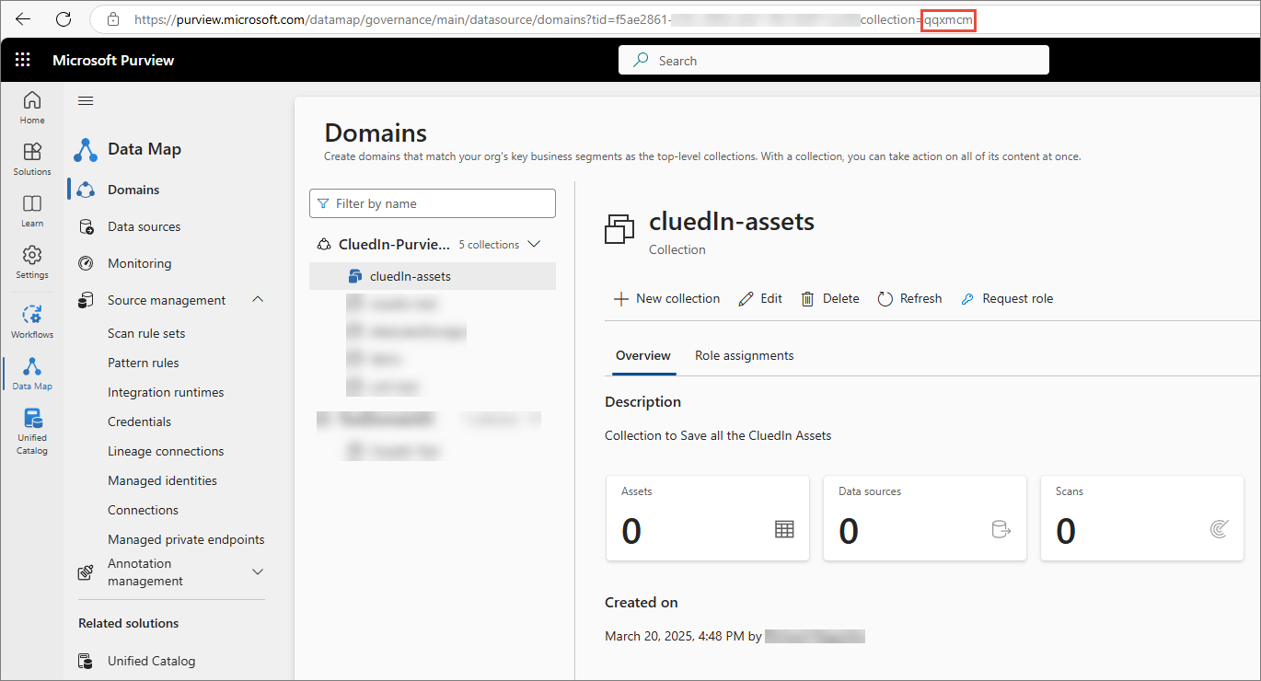
Task: Open Solutions in the left rail
Action: click(32, 158)
